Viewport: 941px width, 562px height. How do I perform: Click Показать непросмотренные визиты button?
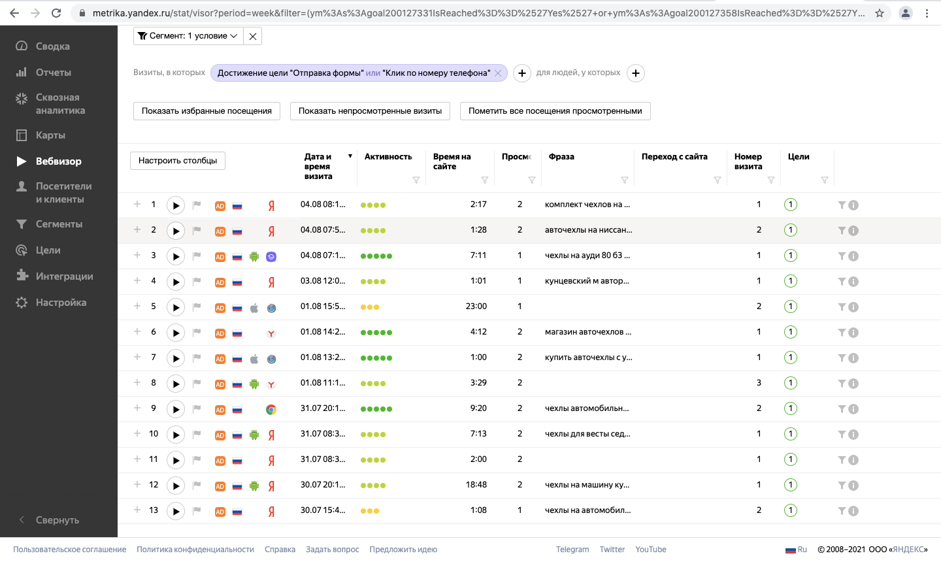pyautogui.click(x=370, y=111)
